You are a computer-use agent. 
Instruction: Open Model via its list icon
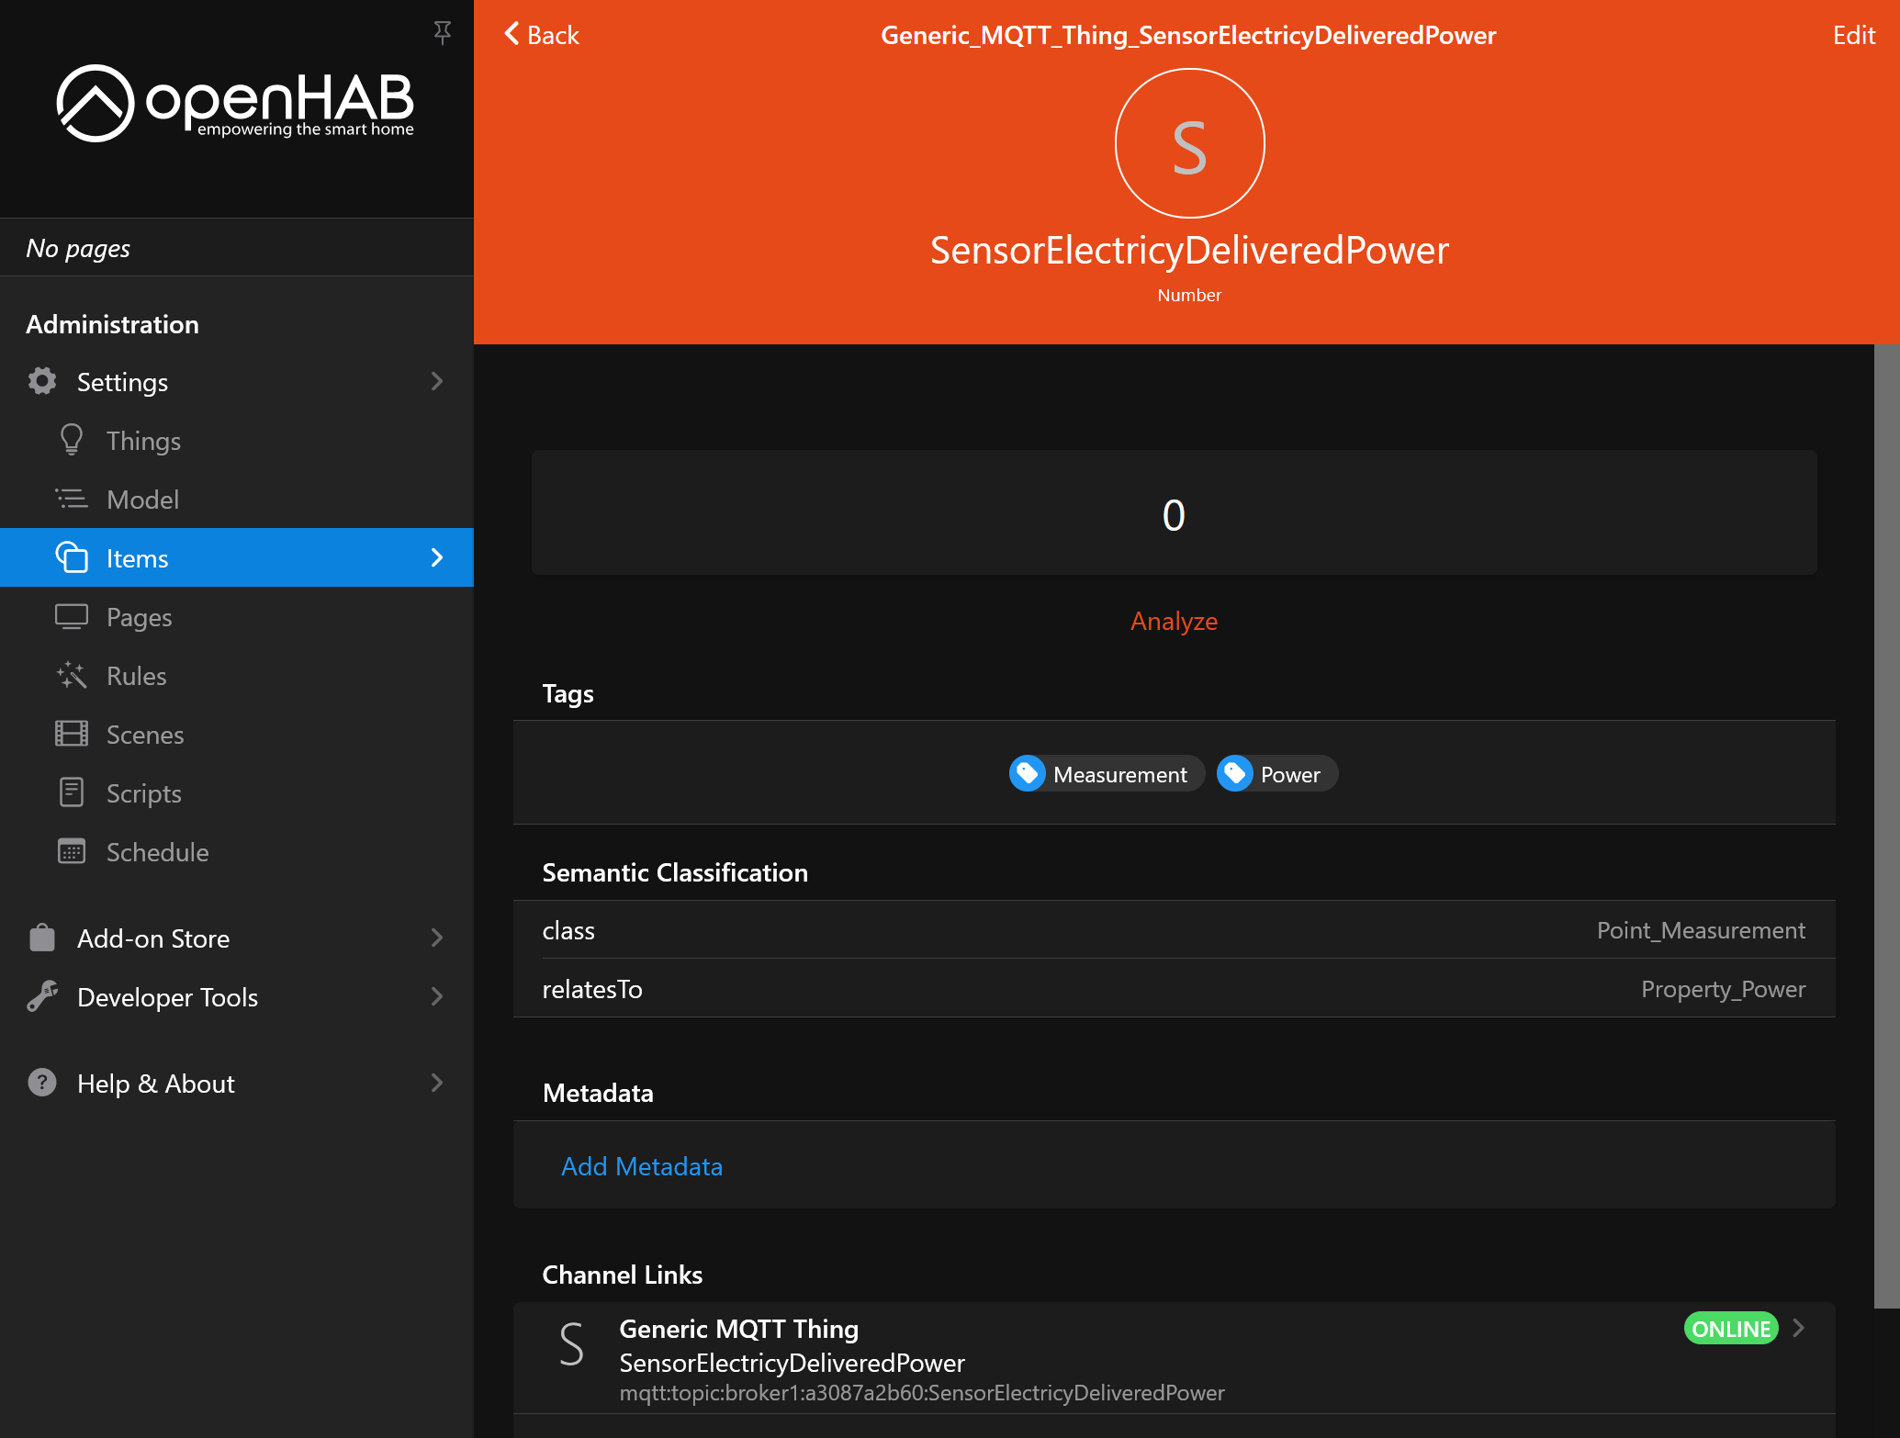point(73,499)
